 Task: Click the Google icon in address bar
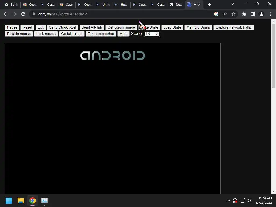point(216,14)
